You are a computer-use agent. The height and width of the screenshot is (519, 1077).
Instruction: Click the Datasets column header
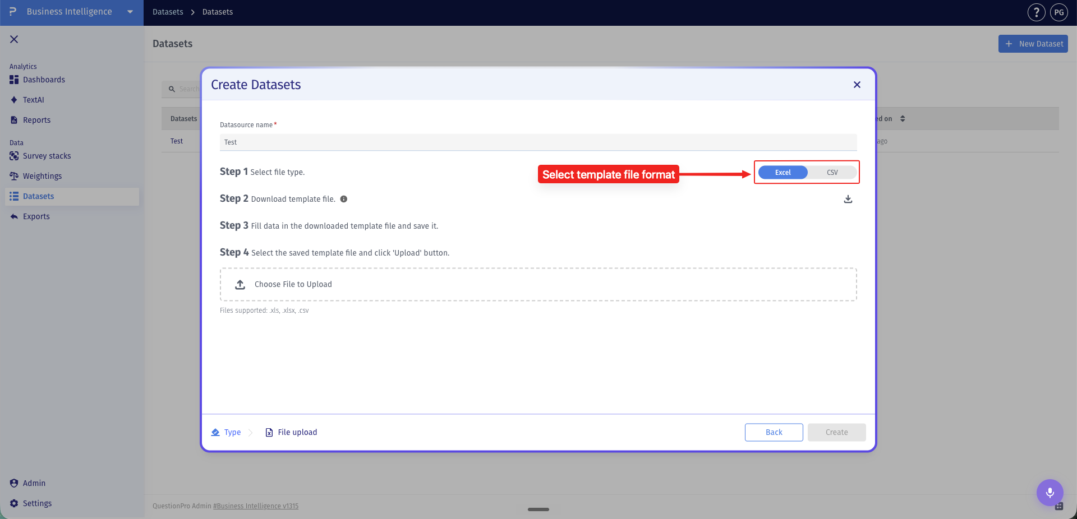point(183,119)
